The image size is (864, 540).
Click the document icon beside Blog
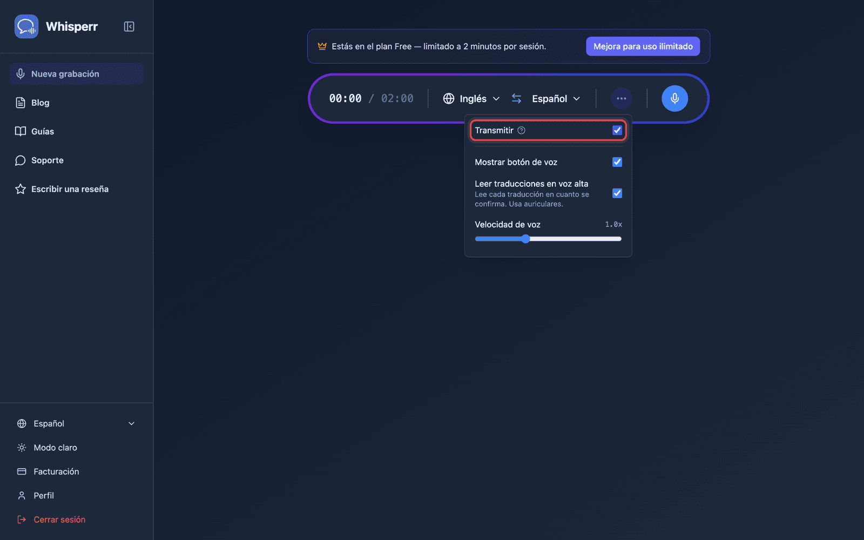(x=21, y=103)
